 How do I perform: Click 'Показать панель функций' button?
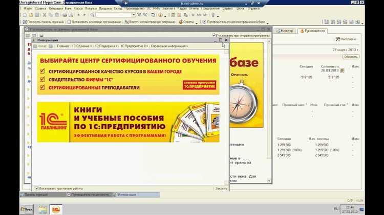click(44, 22)
